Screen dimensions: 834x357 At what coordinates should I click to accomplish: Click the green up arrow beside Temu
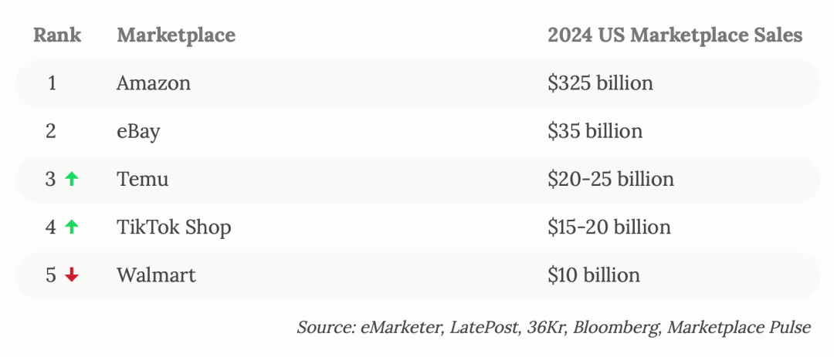[x=71, y=180]
